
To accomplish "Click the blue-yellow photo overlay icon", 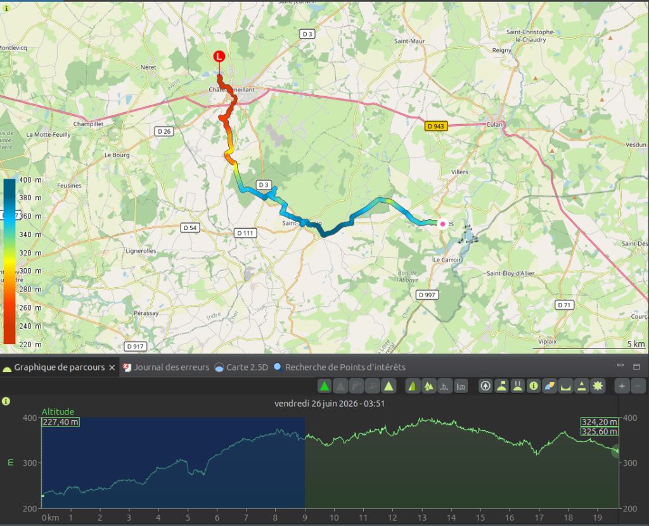I will click(549, 386).
